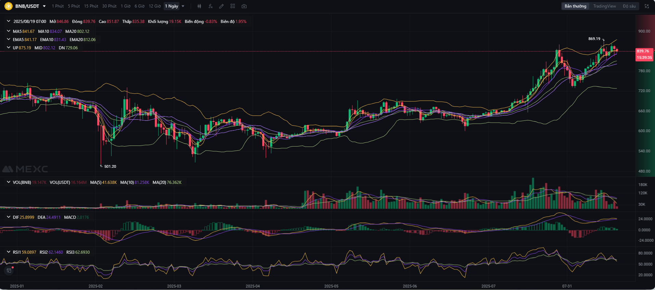Click the EMA10 831.43 label
Image resolution: width=655 pixels, height=290 pixels.
53,39
